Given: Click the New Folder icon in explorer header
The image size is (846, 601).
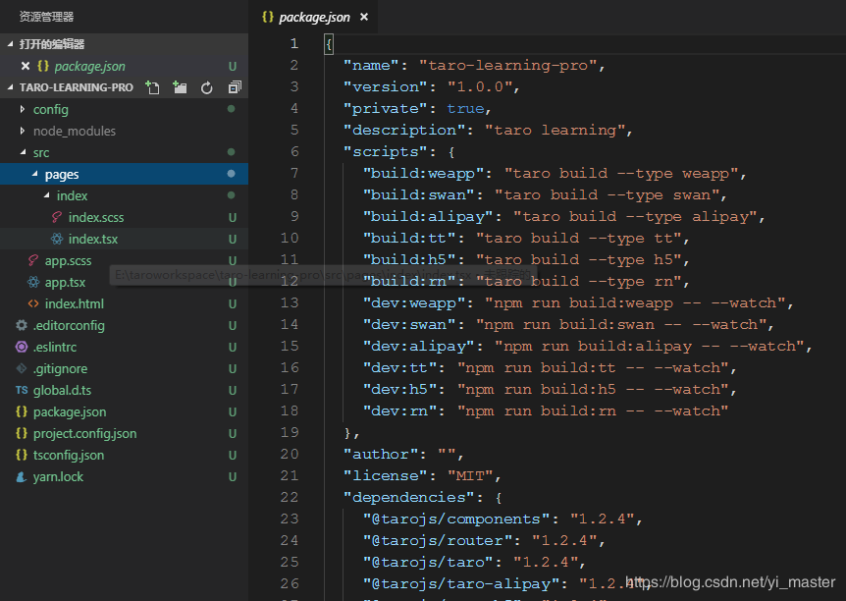Looking at the screenshot, I should pyautogui.click(x=180, y=87).
